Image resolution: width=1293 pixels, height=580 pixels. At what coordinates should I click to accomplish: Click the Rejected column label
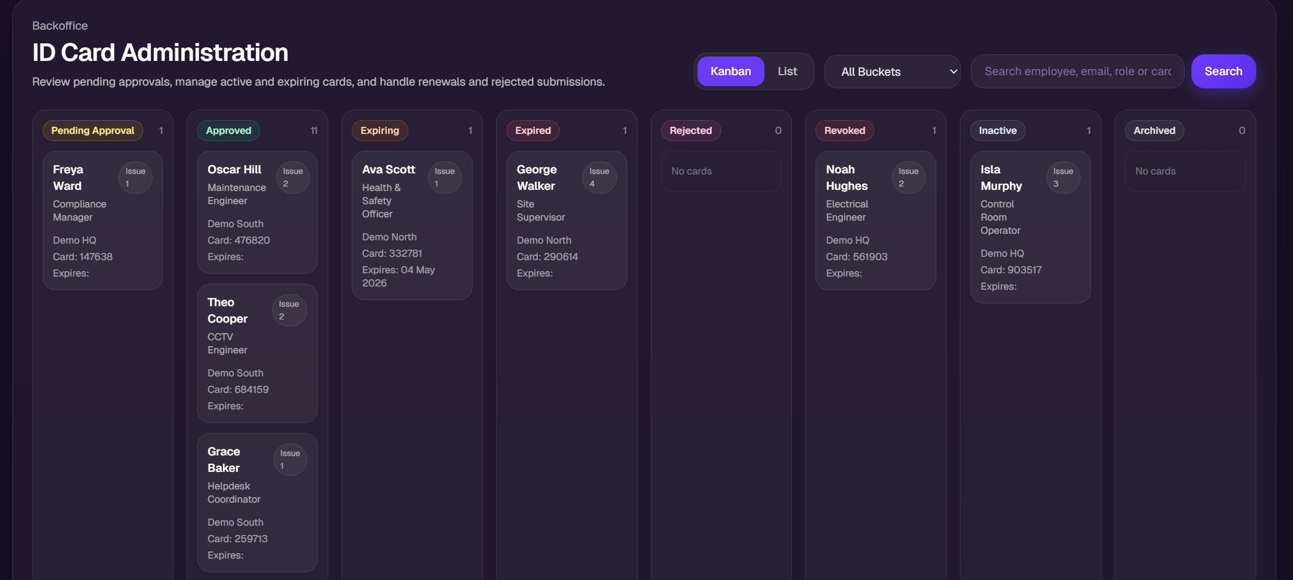(691, 130)
